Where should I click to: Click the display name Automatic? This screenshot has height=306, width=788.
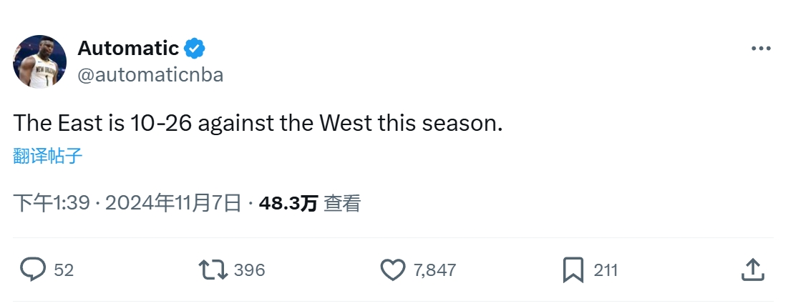point(128,49)
